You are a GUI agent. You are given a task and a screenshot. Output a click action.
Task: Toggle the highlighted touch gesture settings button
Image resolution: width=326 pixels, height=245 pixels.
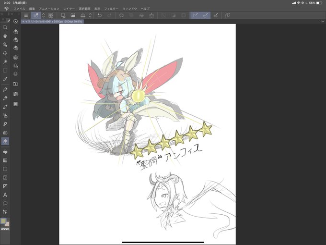(36, 15)
